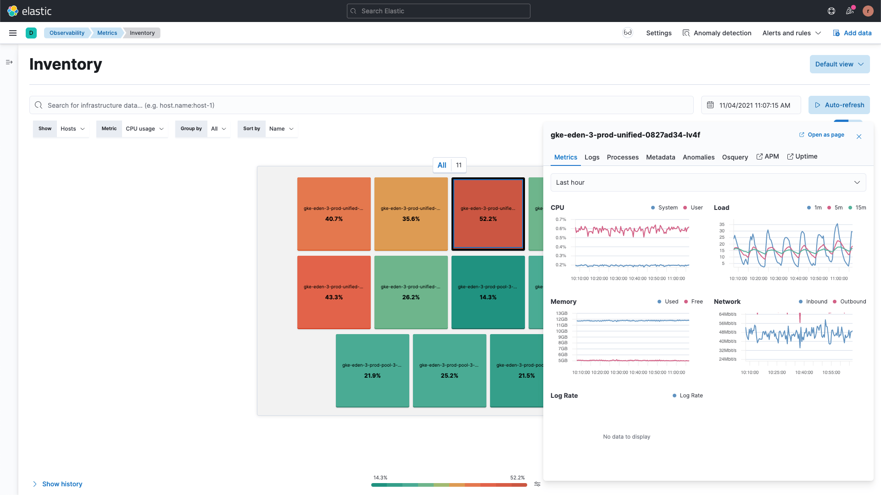Click the APM external link icon

[761, 157]
